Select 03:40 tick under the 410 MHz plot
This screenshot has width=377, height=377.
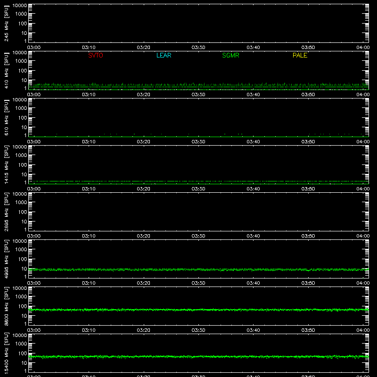tap(253, 95)
